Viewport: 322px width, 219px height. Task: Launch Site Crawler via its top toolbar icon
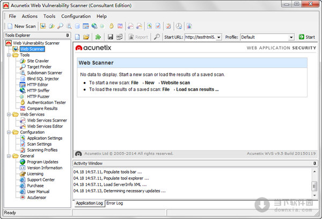52,26
